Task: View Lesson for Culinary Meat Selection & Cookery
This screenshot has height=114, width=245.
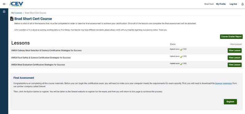Action: click(235, 50)
